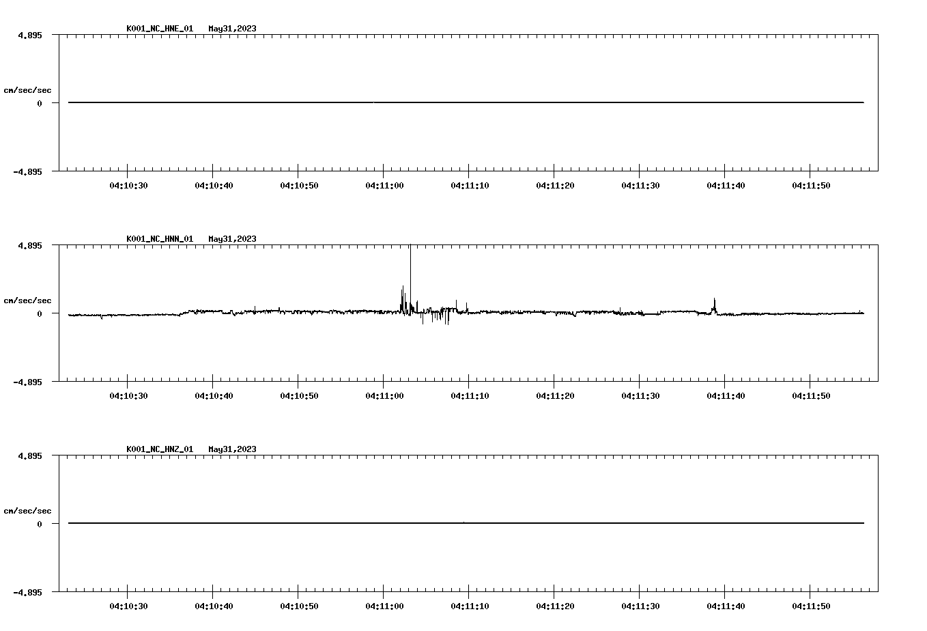This screenshot has height=631, width=927.
Task: Click the 04:11:00 tick label on the top axis
Action: coord(385,185)
